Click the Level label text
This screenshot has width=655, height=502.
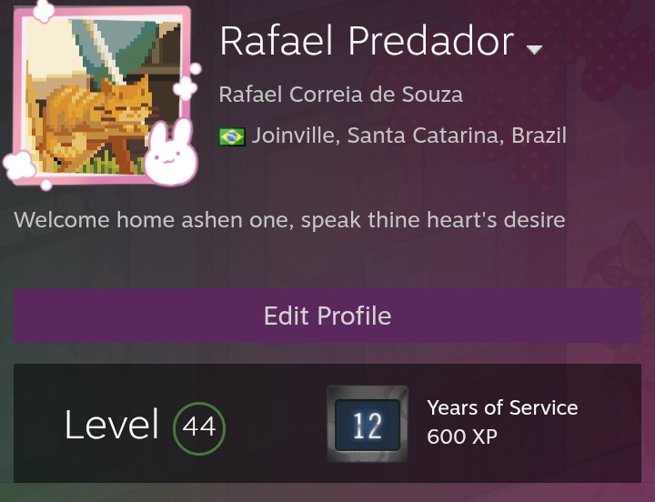[112, 426]
